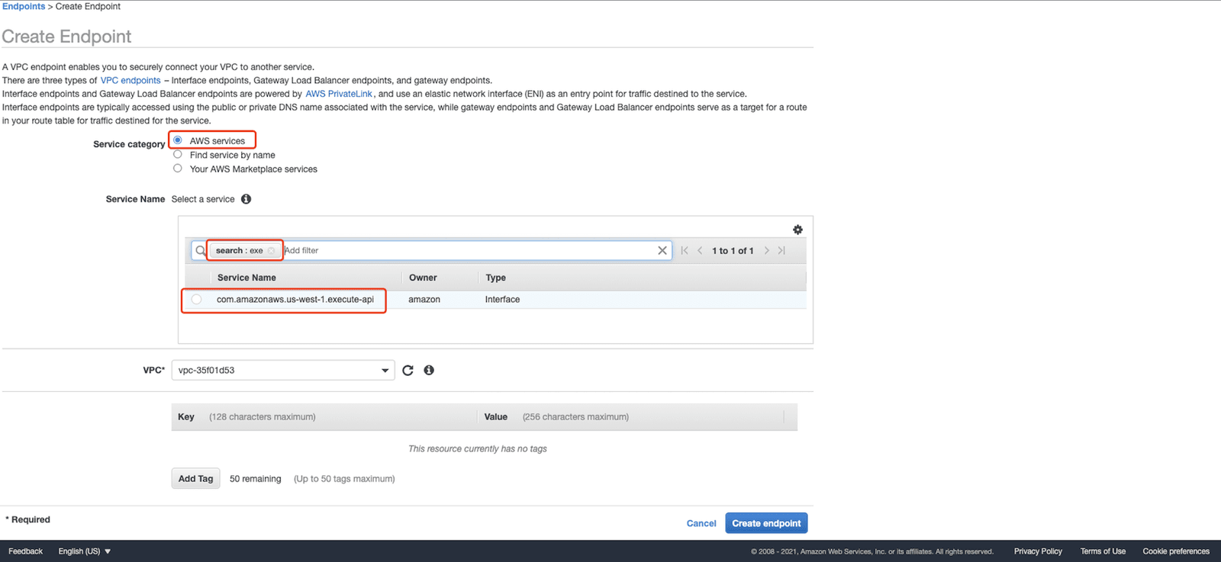The width and height of the screenshot is (1221, 562).
Task: Click the 'amazon' owner cell
Action: [x=424, y=300]
